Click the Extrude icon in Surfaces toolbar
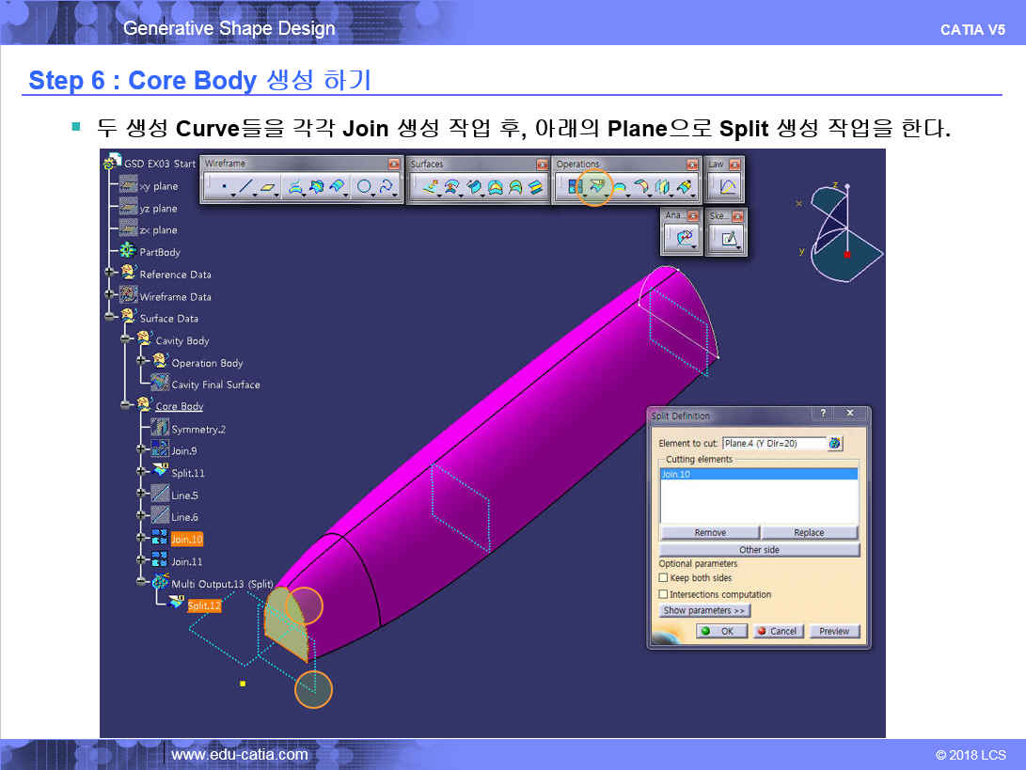1026x770 pixels. pyautogui.click(x=428, y=187)
